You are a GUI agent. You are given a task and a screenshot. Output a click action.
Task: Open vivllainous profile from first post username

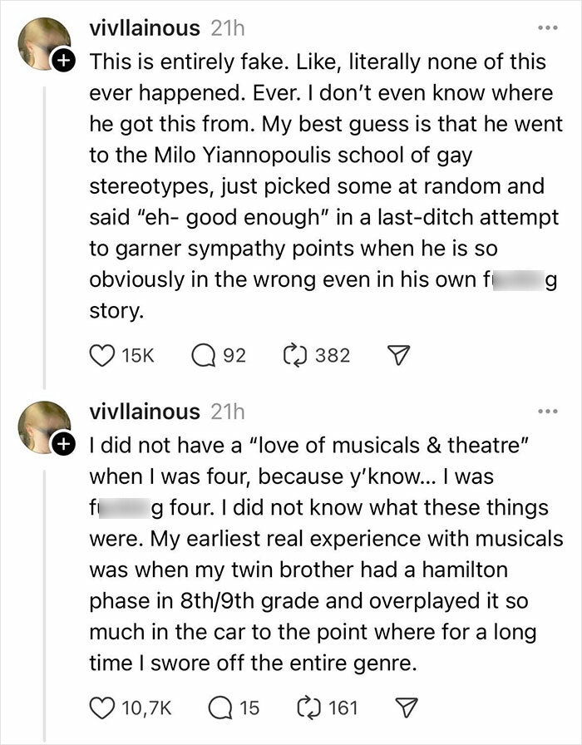coord(145,28)
